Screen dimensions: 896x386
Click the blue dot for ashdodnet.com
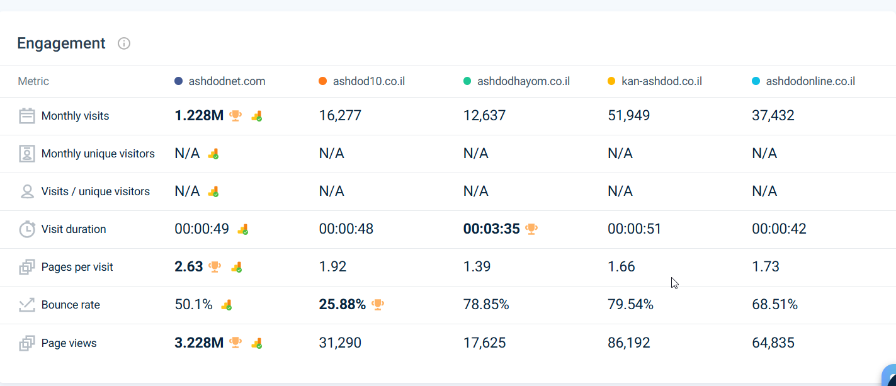(x=179, y=81)
